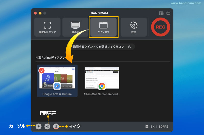The image size is (204, 135).
Task: Open the recordings list icon in title bar
Action: tap(161, 13)
